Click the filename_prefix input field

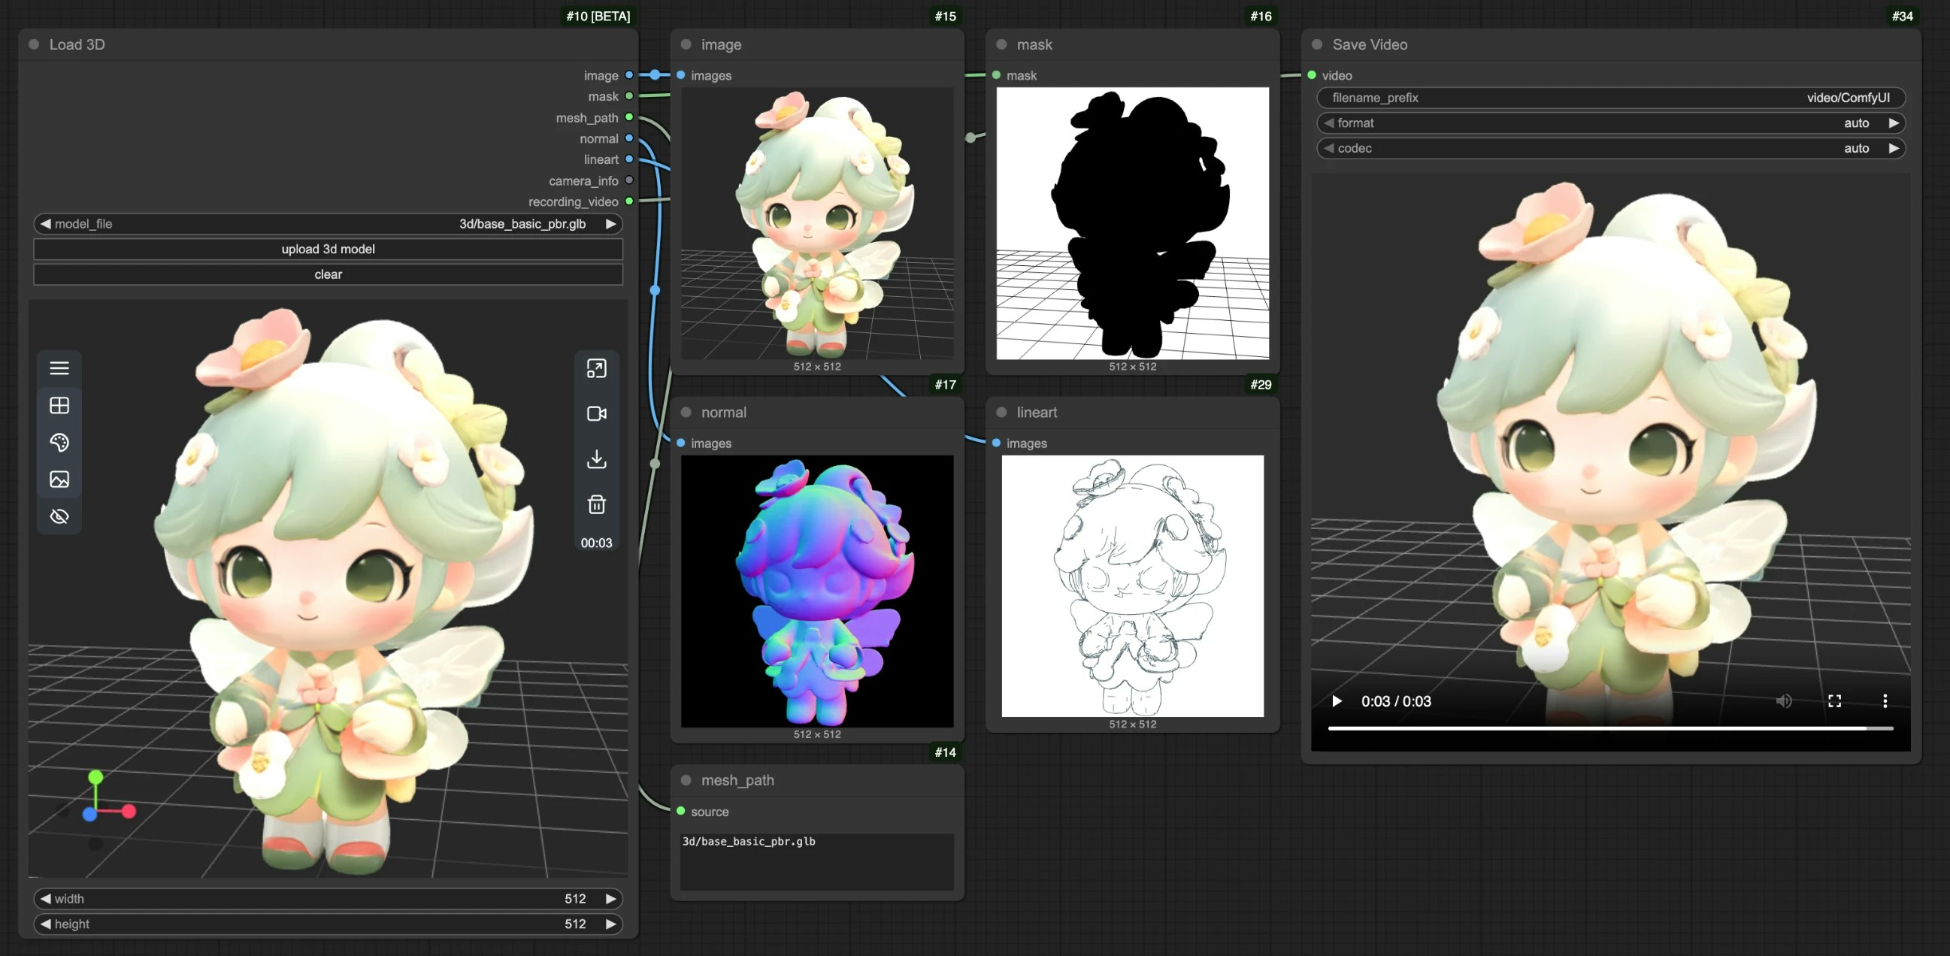click(1610, 98)
